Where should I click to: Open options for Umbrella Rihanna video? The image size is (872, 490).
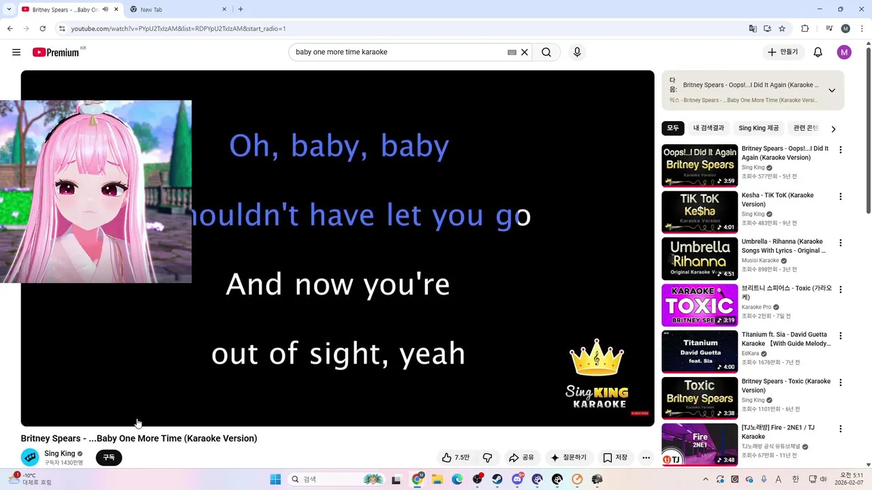click(x=840, y=243)
